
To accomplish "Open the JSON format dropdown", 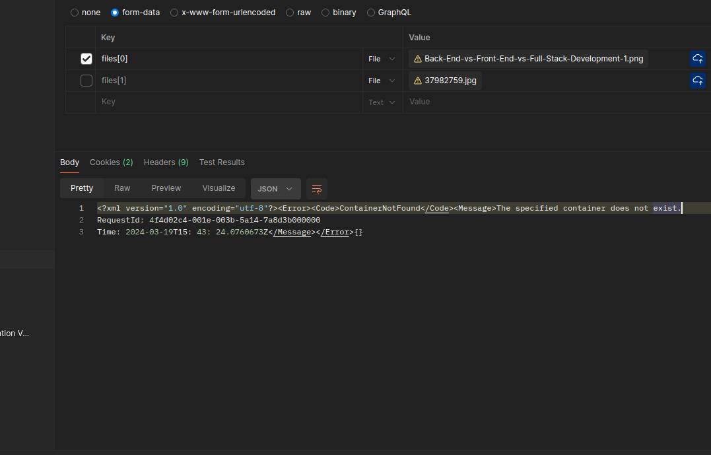I will point(275,189).
